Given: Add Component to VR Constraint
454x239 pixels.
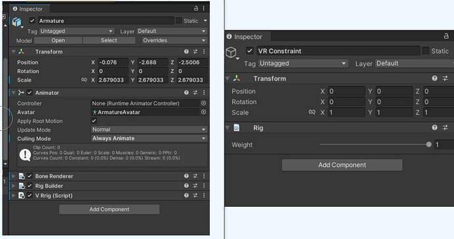Looking at the screenshot, I should coord(342,165).
